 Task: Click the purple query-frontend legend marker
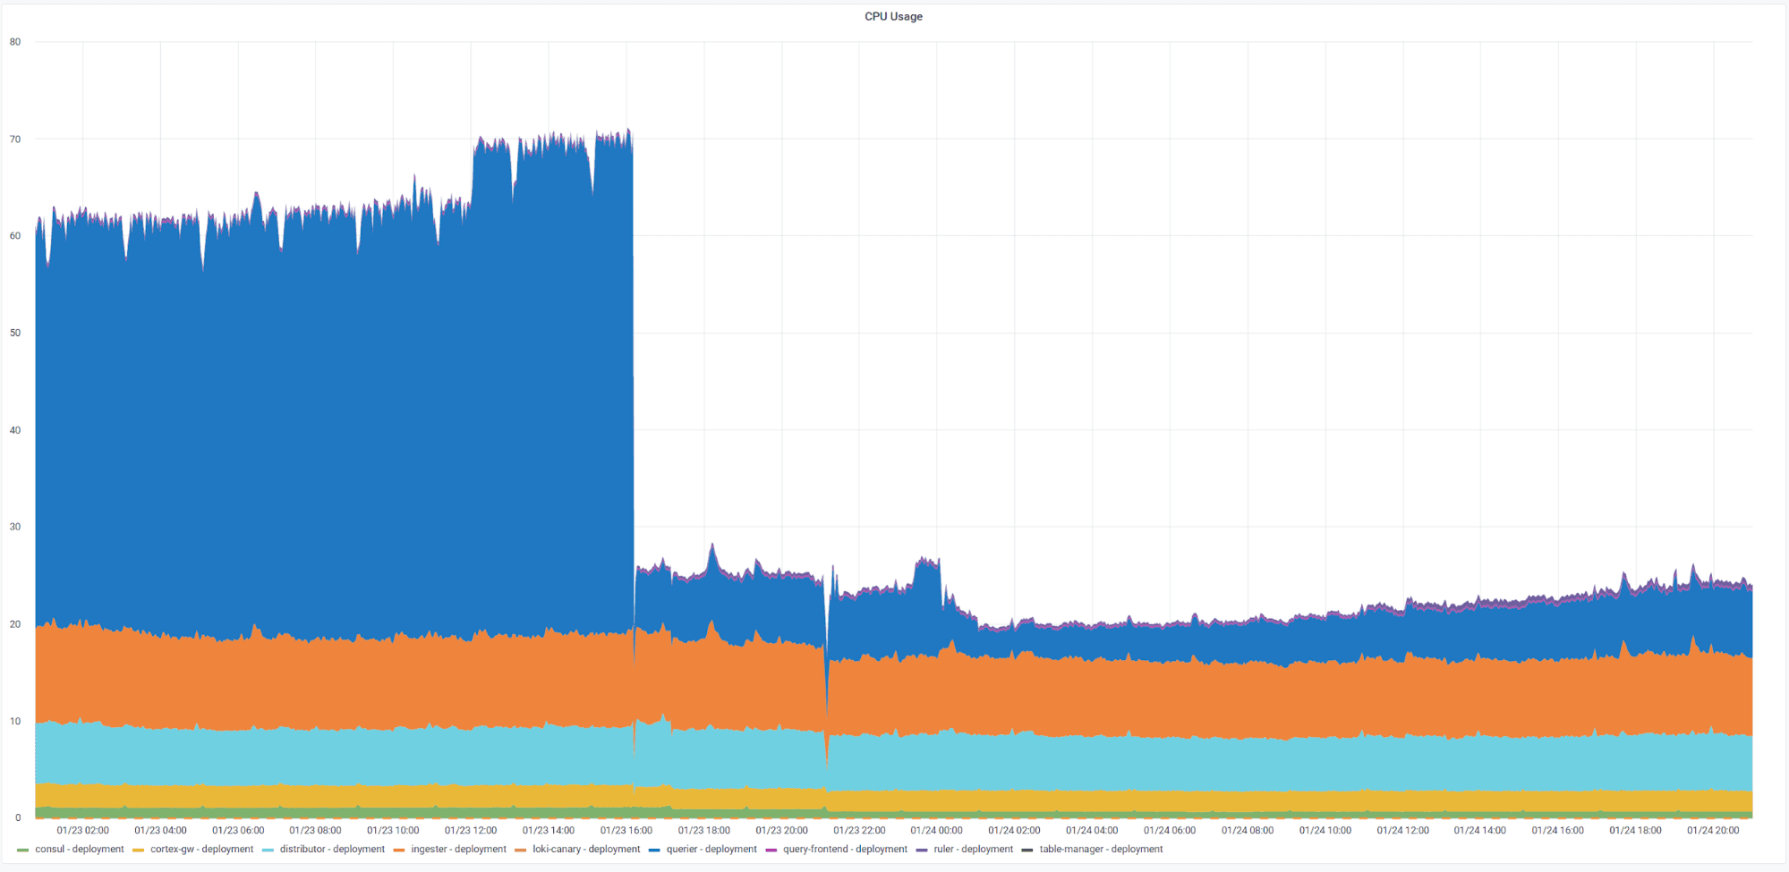pyautogui.click(x=771, y=849)
